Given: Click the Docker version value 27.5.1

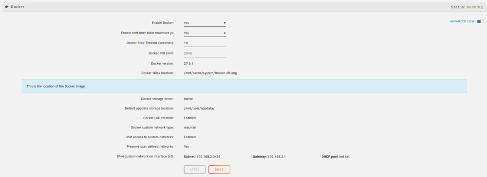Looking at the screenshot, I should [188, 63].
